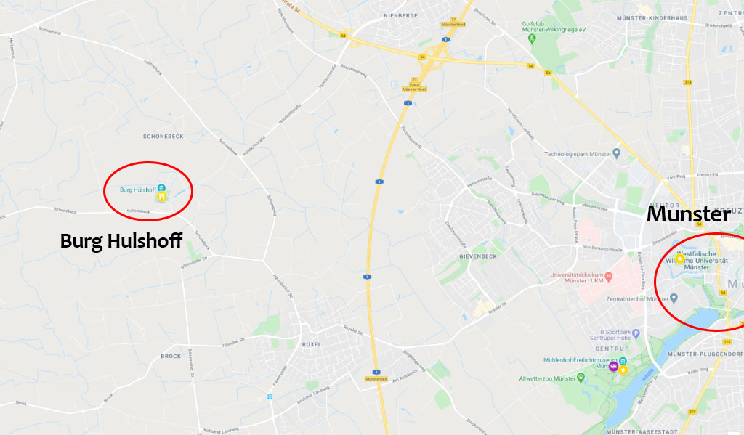Click the Münster-Süd exit sign
Image resolution: width=744 pixels, height=435 pixels.
(376, 379)
